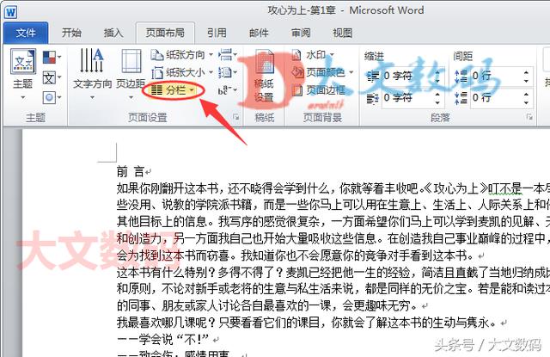Click the 前 言 heading in document
Image resolution: width=550 pixels, height=357 pixels.
(131, 172)
